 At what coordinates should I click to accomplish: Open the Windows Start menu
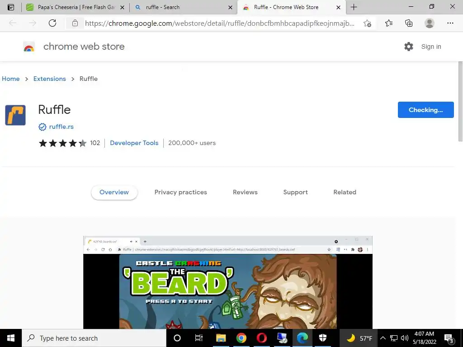tap(11, 338)
